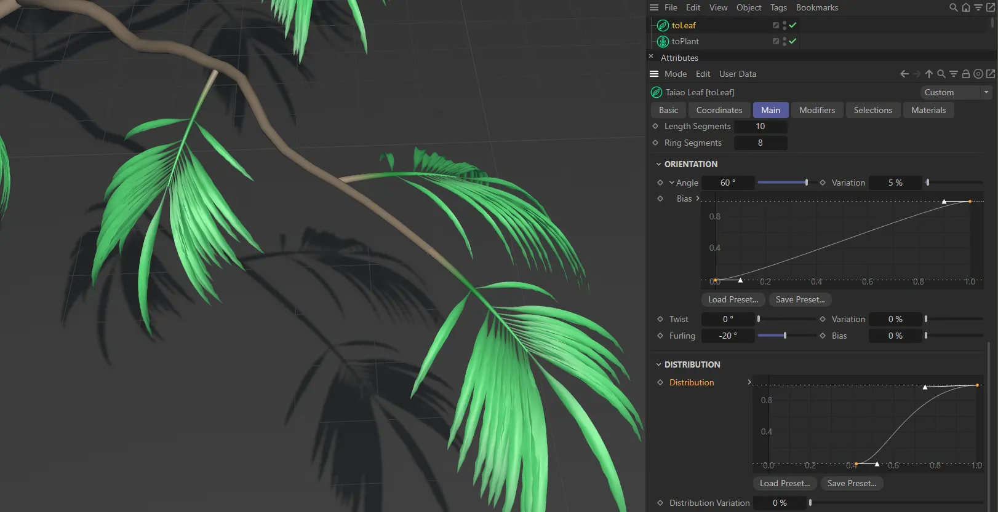Viewport: 998px width, 512px height.
Task: Open Object Manager in new window icon
Action: coord(991,7)
